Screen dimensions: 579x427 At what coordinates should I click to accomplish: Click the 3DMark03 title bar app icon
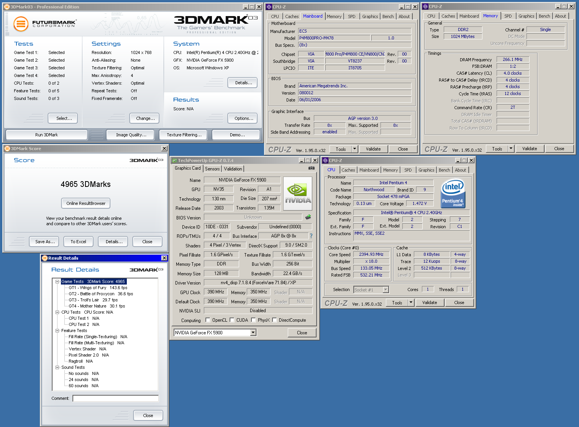[x=7, y=7]
